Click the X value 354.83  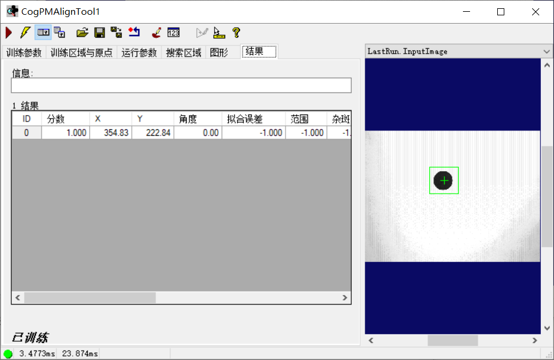pyautogui.click(x=111, y=133)
